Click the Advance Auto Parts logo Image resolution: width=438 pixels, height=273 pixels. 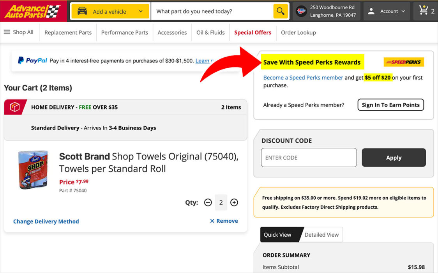(33, 11)
